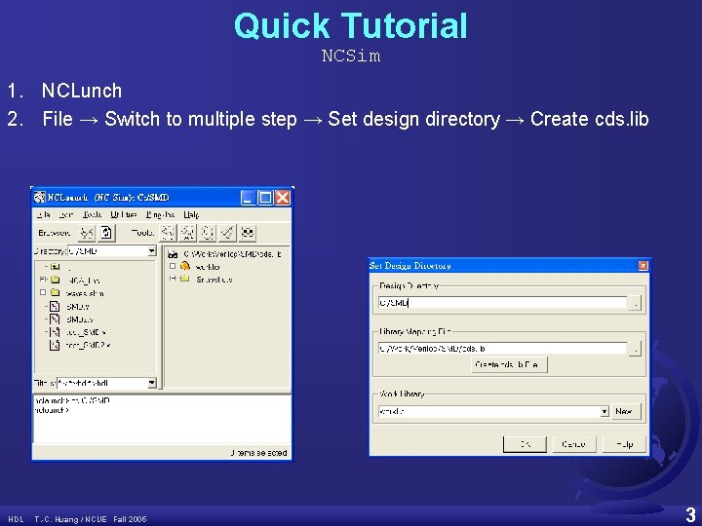This screenshot has width=702, height=526.
Task: Browse for a design directory
Action: point(635,303)
